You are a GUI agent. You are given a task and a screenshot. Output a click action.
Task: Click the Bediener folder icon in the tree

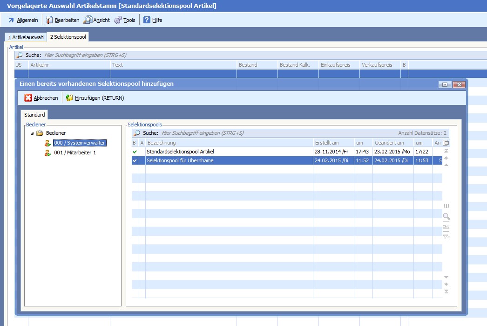(x=40, y=133)
